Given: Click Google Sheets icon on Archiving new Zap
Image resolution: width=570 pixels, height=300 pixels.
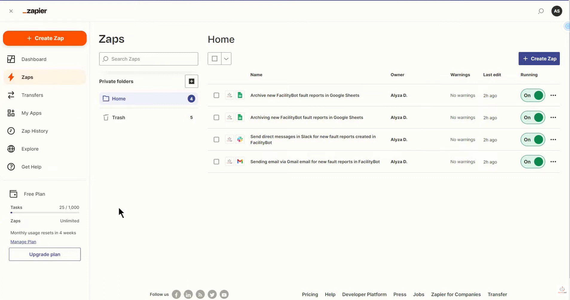Looking at the screenshot, I should point(240,117).
